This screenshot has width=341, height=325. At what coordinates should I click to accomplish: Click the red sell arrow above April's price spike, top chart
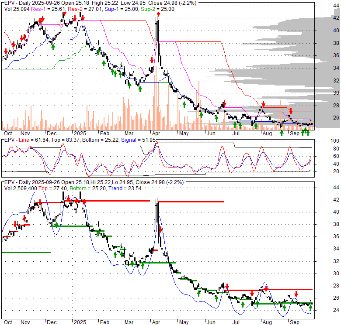coord(158,14)
